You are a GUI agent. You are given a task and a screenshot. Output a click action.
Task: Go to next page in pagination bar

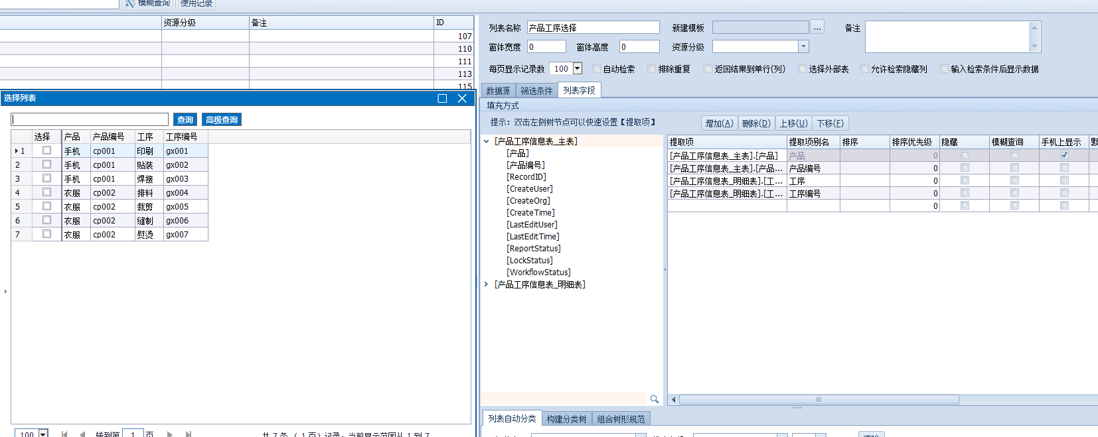(170, 434)
